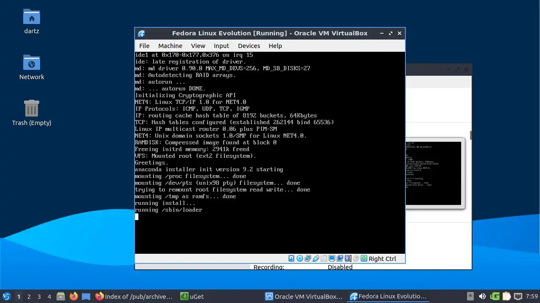Switch to workspace 4
Image resolution: width=540 pixels, height=303 pixels.
(49, 296)
